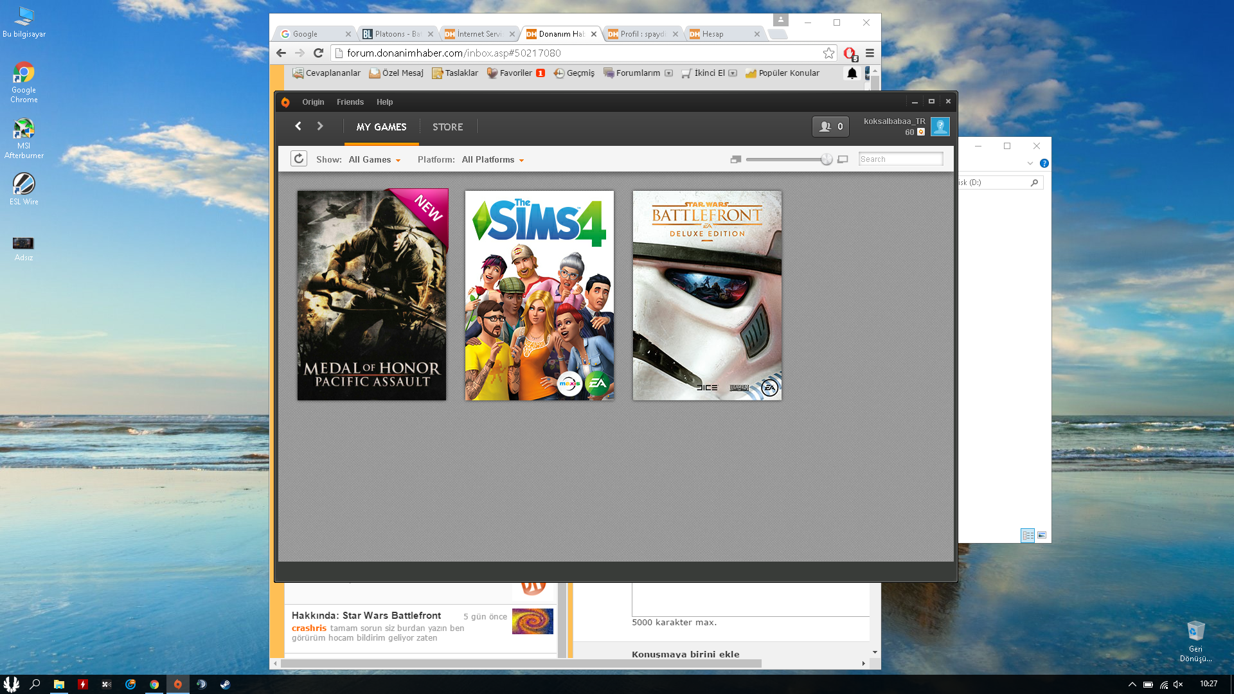Go back using Origin's back arrow
The height and width of the screenshot is (694, 1234).
tap(298, 127)
